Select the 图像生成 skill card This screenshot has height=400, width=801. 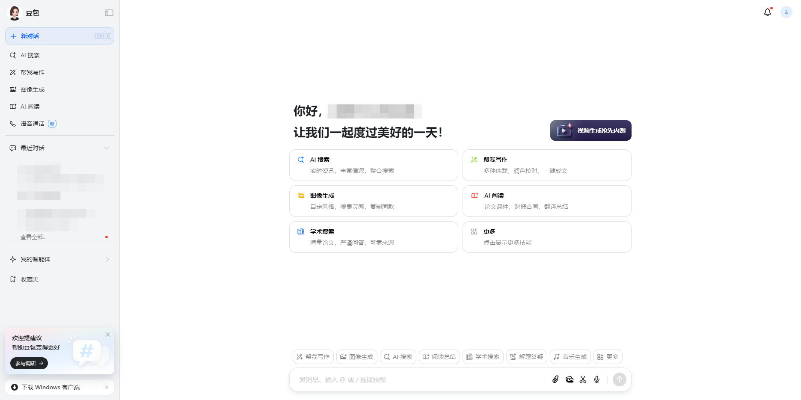[x=374, y=201]
